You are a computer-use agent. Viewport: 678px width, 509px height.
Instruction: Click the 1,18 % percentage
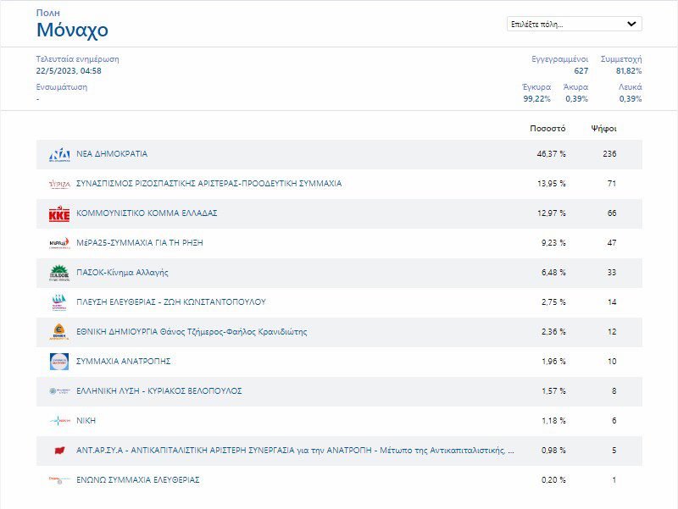tap(553, 420)
